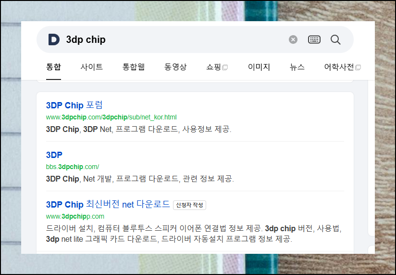The image size is (396, 275).
Task: Open the on-screen keyboard icon
Action: 314,39
